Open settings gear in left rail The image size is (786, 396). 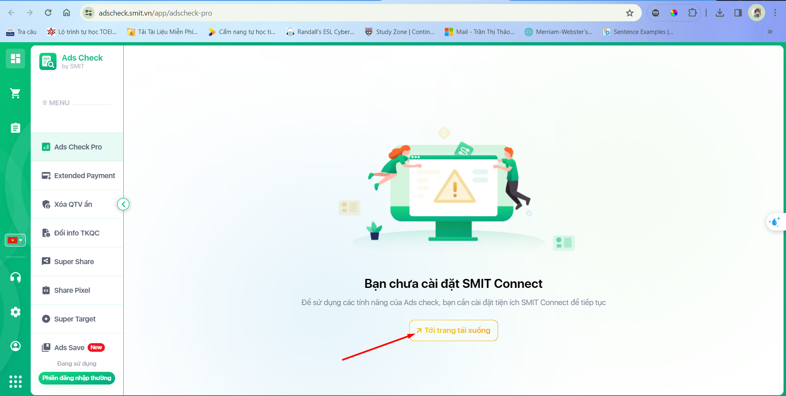(x=16, y=312)
